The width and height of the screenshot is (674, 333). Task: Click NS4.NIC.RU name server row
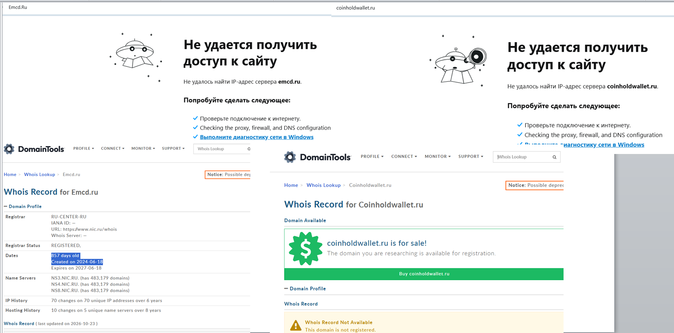click(x=90, y=284)
